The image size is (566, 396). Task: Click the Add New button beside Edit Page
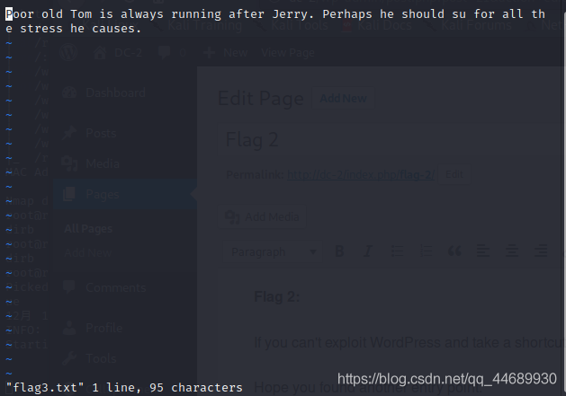tap(343, 99)
